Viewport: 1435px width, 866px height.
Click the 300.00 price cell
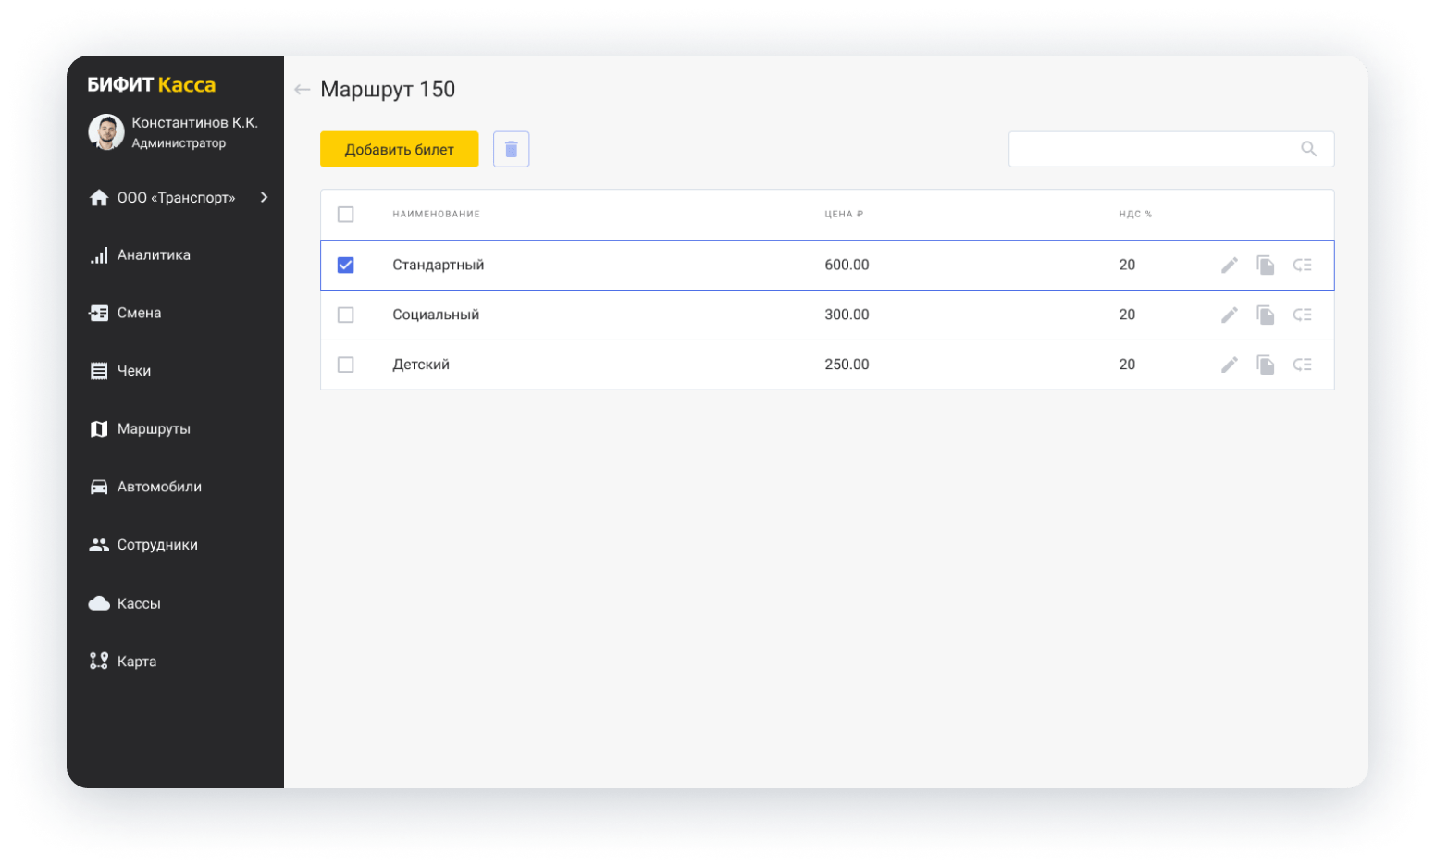(847, 315)
